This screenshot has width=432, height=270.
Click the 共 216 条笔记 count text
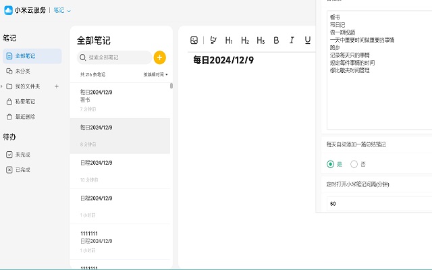point(93,74)
